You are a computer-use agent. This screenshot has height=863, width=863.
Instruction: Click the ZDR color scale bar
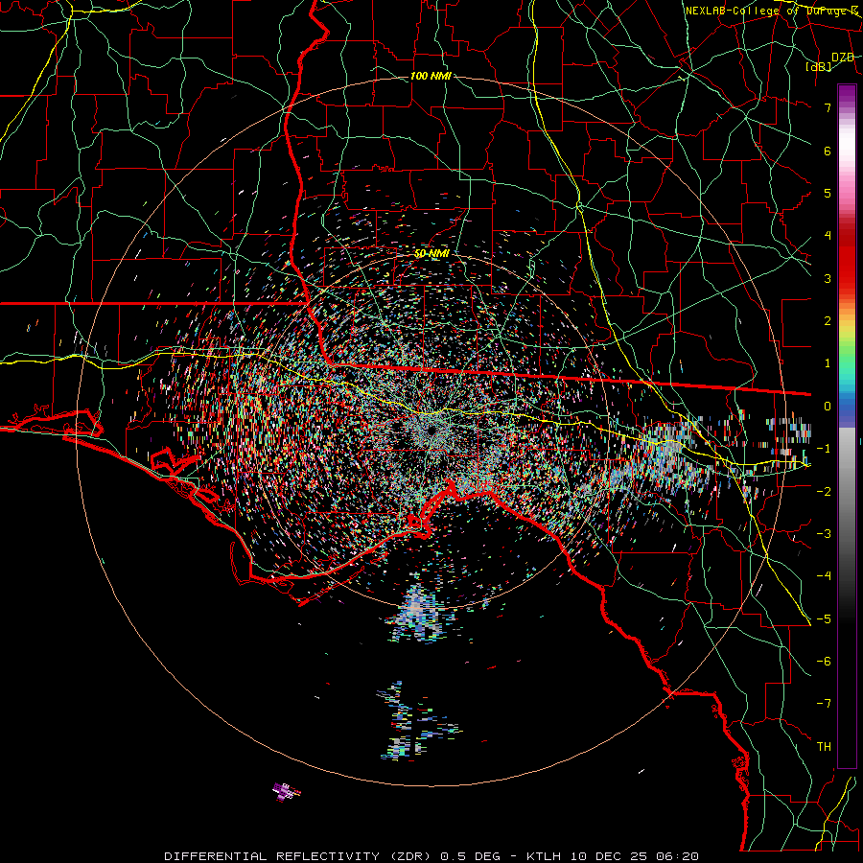pyautogui.click(x=847, y=426)
